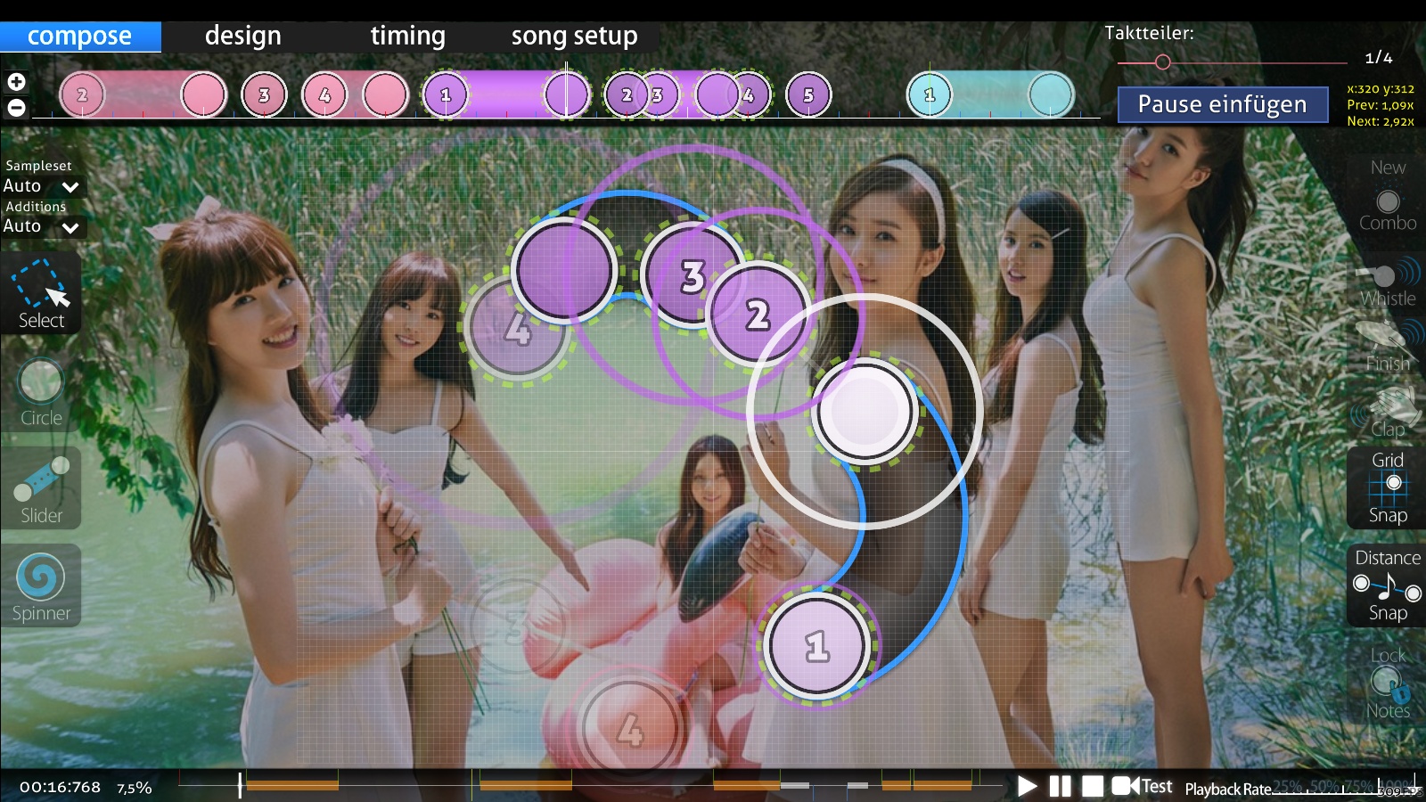Click purple hit circle 2 in playfield
This screenshot has width=1426, height=802.
[758, 314]
